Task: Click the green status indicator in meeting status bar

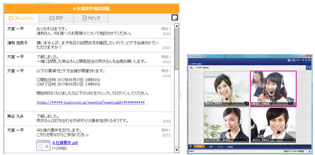Action: coord(294,151)
